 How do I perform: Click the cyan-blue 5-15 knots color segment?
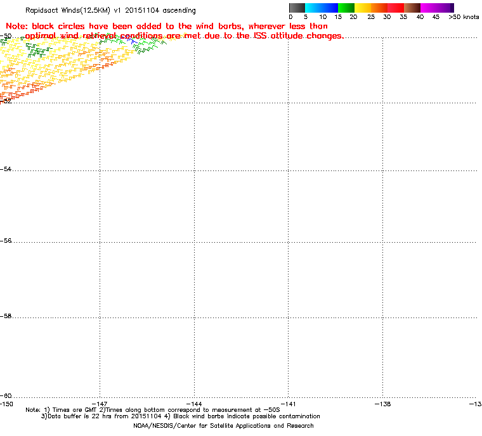pos(322,8)
